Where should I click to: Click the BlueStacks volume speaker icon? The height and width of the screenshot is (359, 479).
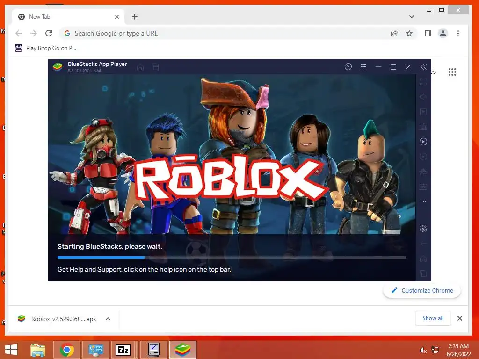(423, 97)
